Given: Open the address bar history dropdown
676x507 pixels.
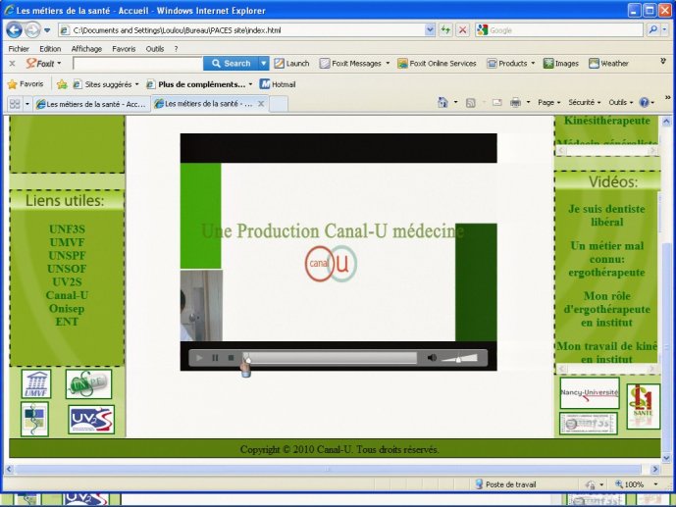Looking at the screenshot, I should coord(430,30).
